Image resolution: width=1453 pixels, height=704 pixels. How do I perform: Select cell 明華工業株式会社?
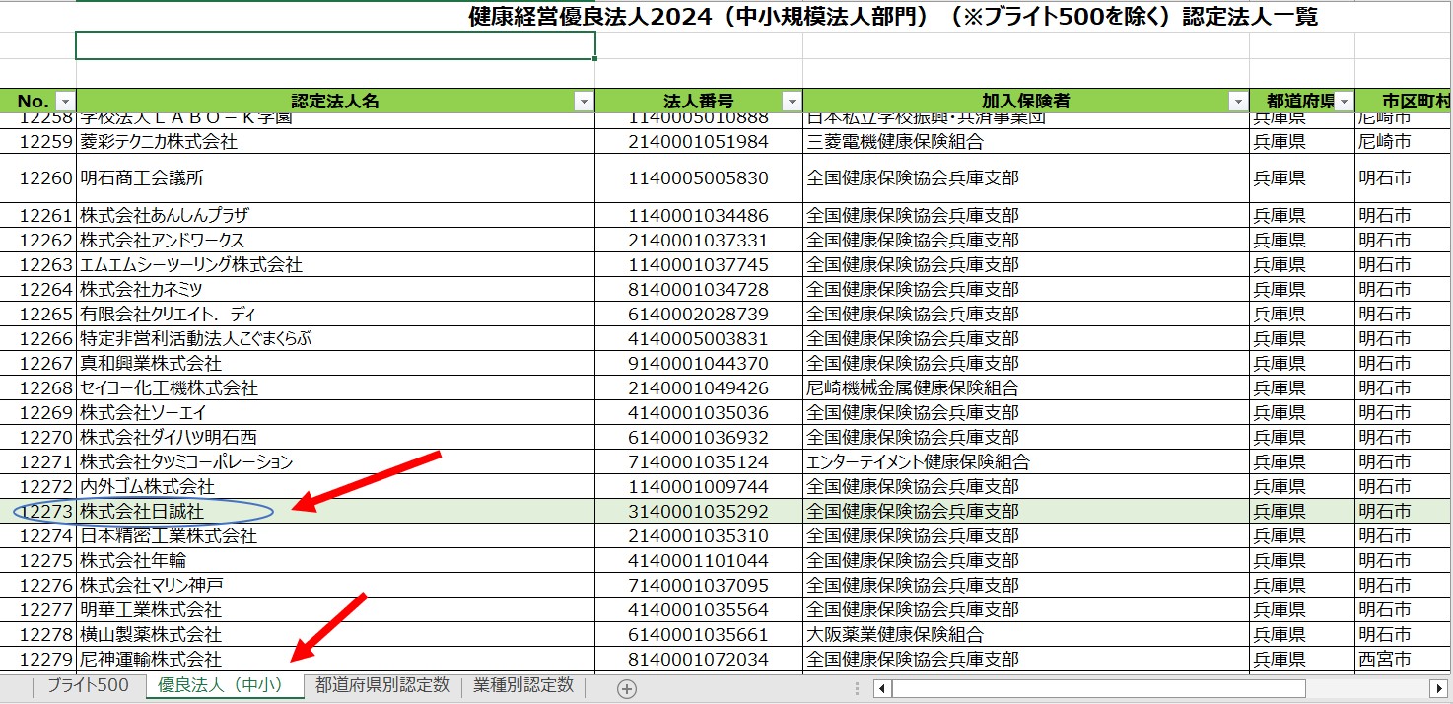336,610
